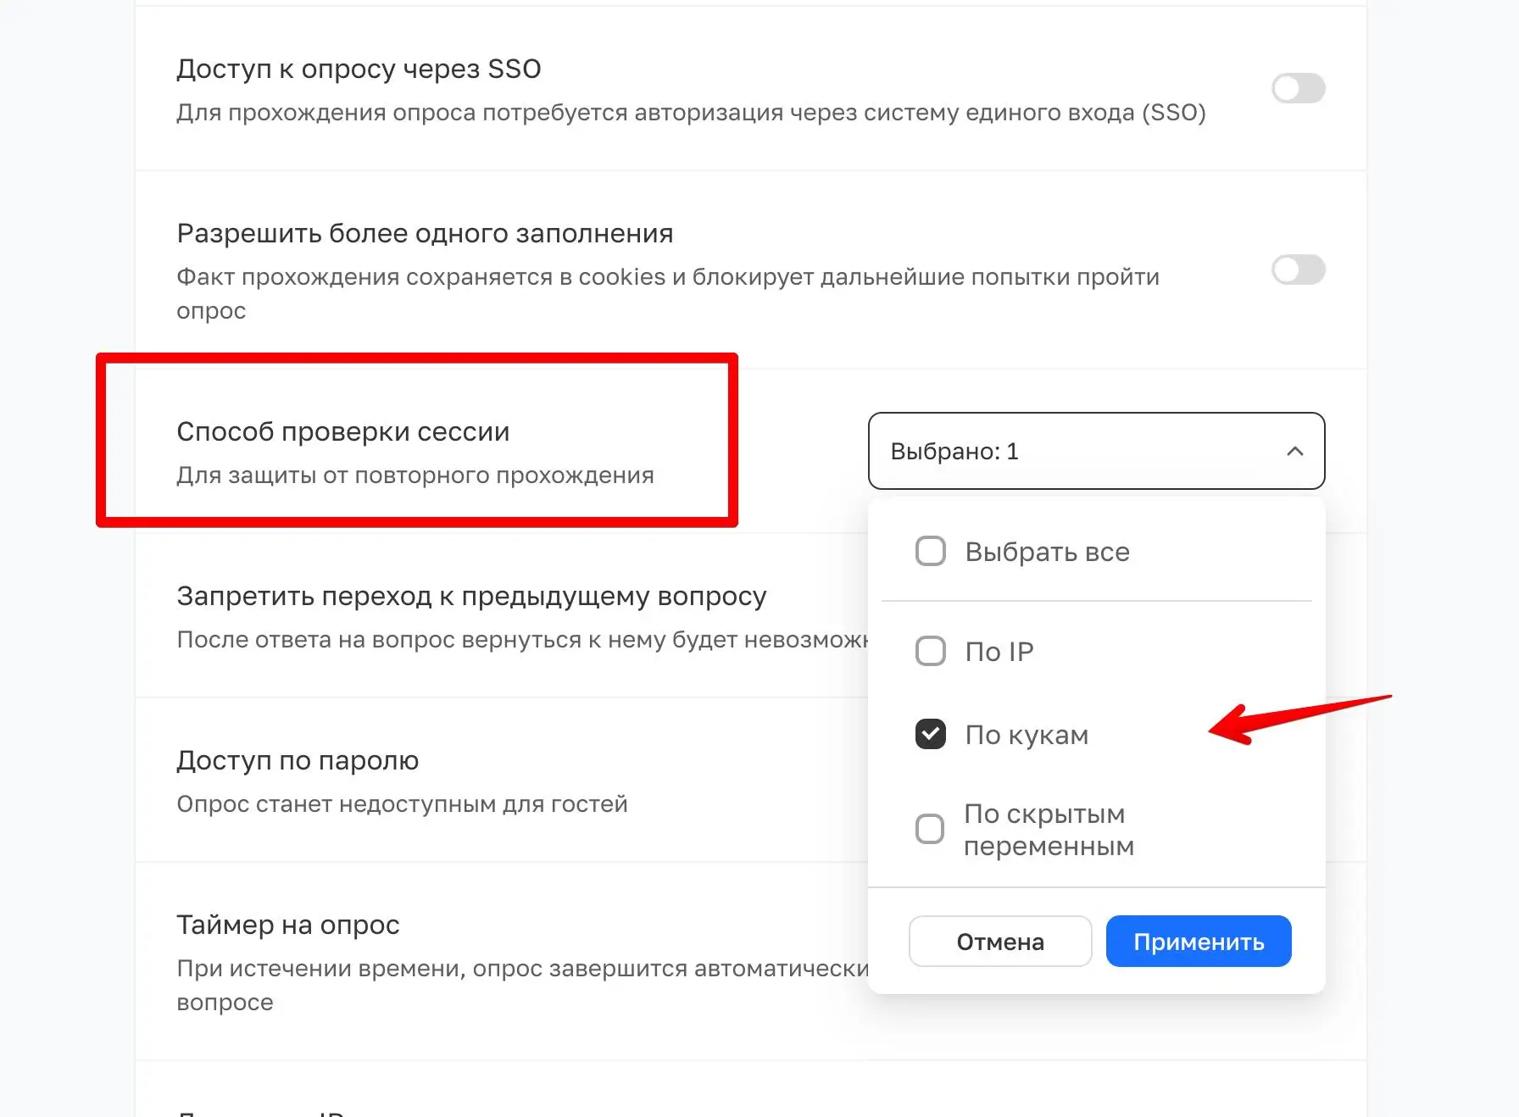Viewport: 1519px width, 1117px height.
Task: Click the "Разрешить более одного заполнения" heading
Action: (x=425, y=233)
